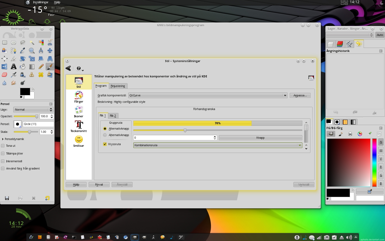Open the Paths tab in the layers dock
This screenshot has height=241, width=385.
point(349,44)
